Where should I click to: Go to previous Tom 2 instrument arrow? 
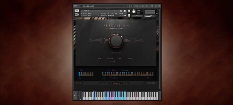coord(114,11)
